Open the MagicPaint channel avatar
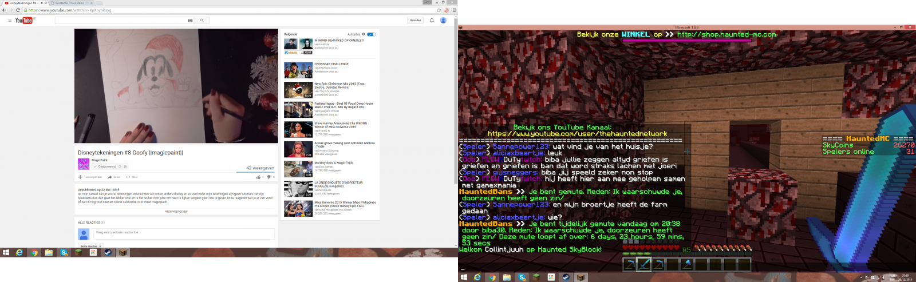916x282 pixels. click(x=84, y=164)
